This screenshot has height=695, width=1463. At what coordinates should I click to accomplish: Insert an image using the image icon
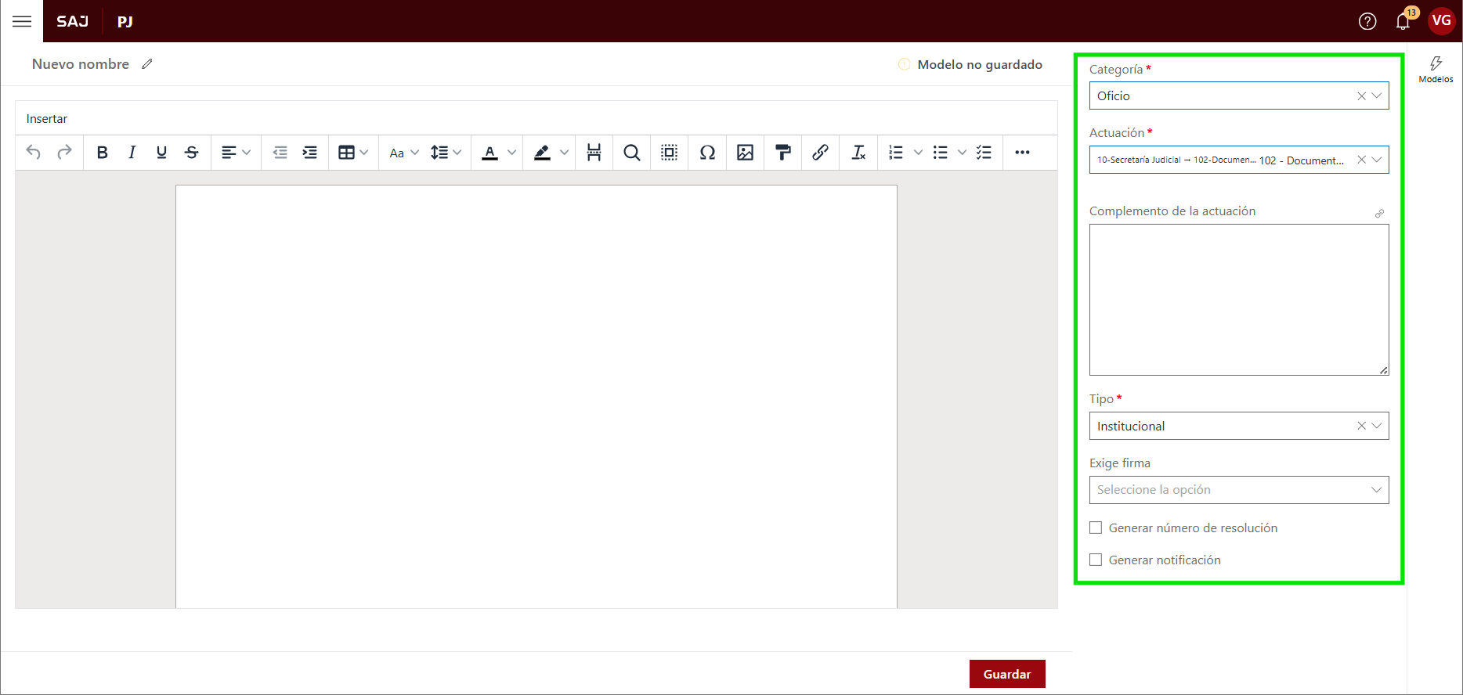point(745,153)
